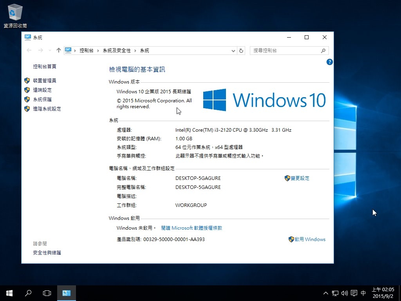401x301 pixels.
Task: Open 裝置管理員 link
Action: click(45, 81)
